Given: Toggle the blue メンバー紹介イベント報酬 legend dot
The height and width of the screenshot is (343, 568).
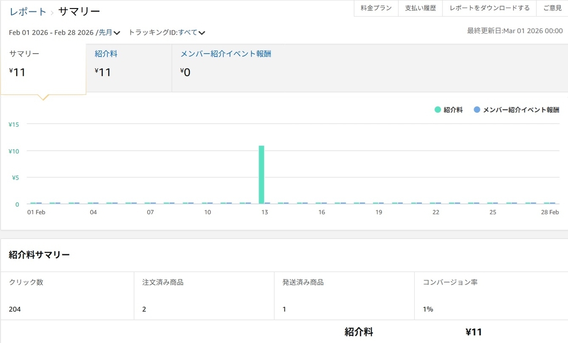Looking at the screenshot, I should [x=477, y=110].
